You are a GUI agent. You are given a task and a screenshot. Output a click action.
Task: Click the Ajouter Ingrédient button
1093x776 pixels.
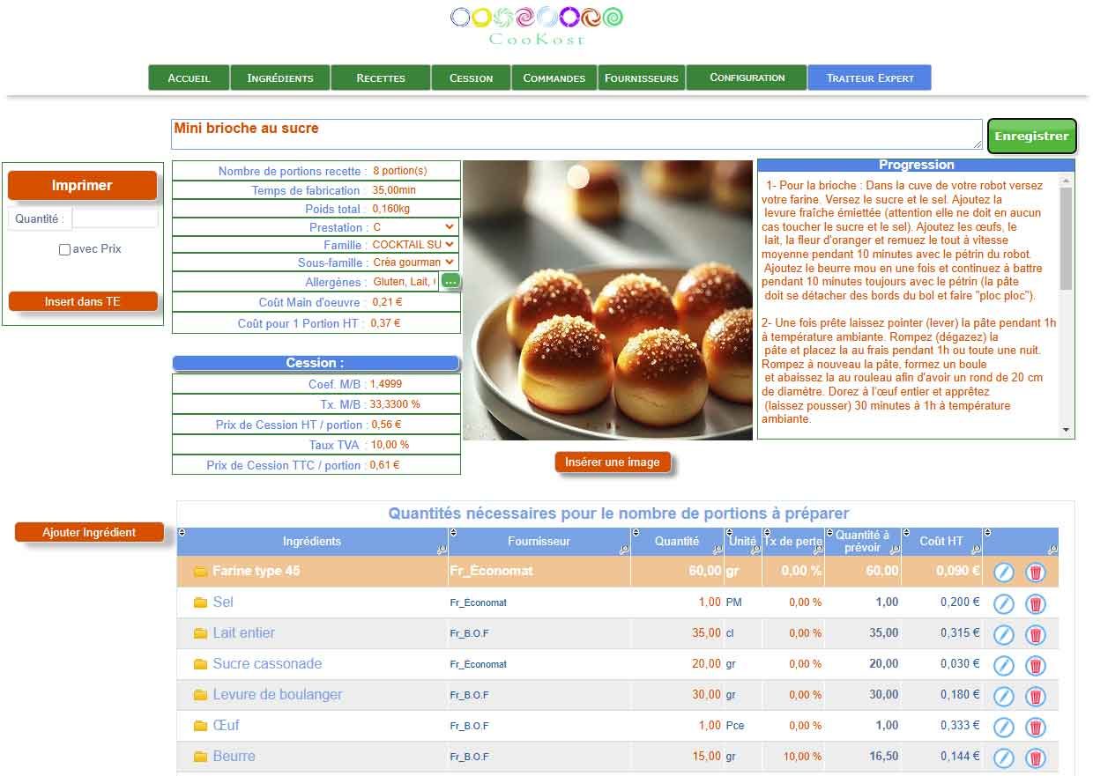[89, 532]
